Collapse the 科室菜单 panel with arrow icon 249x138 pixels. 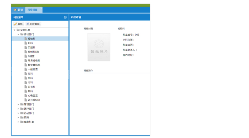[x=65, y=17]
